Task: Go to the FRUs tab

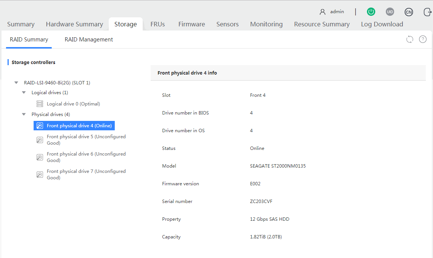Action: pos(158,24)
